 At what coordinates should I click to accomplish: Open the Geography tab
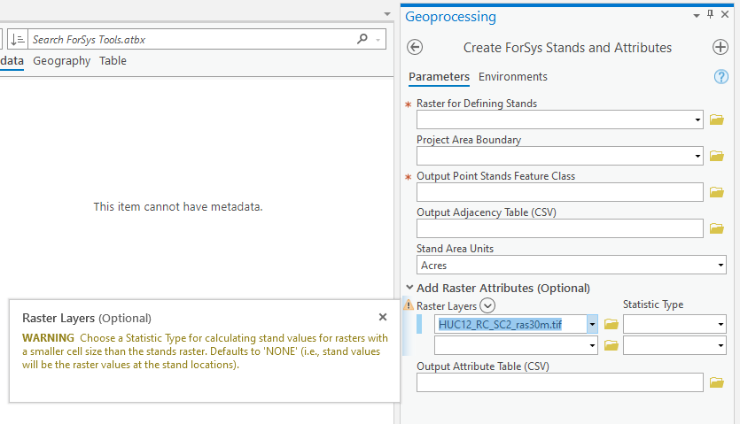tap(61, 61)
